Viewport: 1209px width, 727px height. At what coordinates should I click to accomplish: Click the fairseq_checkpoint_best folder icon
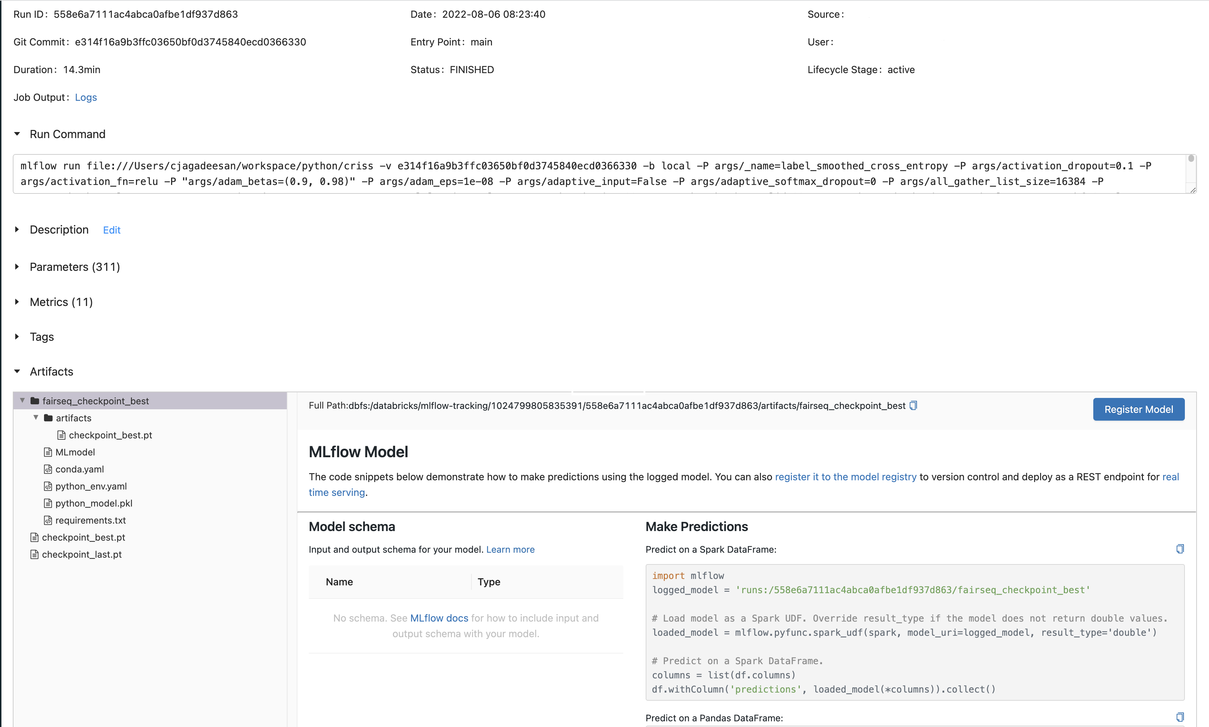click(35, 401)
